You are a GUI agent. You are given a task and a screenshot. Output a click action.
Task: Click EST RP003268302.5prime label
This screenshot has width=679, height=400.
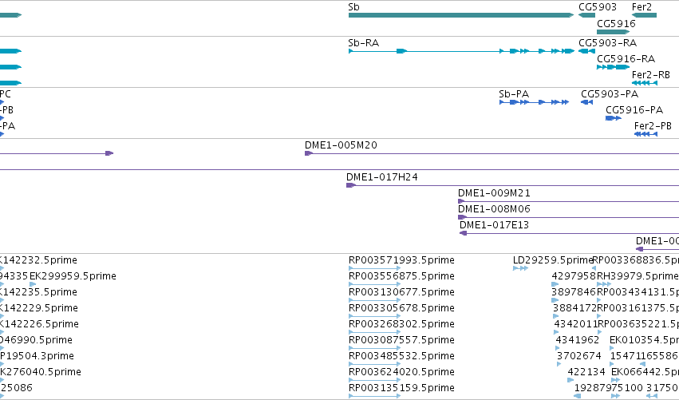coord(401,324)
